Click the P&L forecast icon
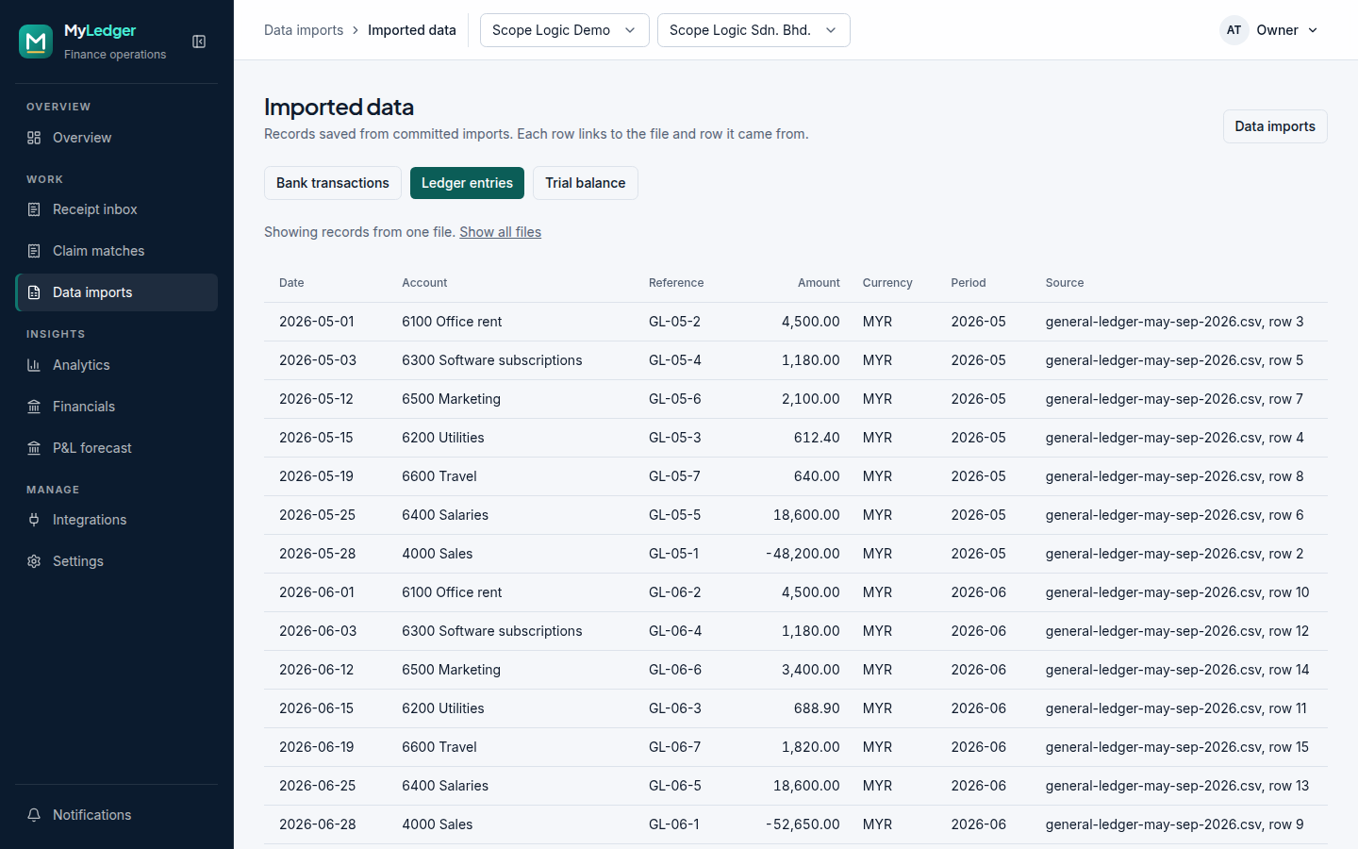Image resolution: width=1358 pixels, height=849 pixels. pos(34,448)
